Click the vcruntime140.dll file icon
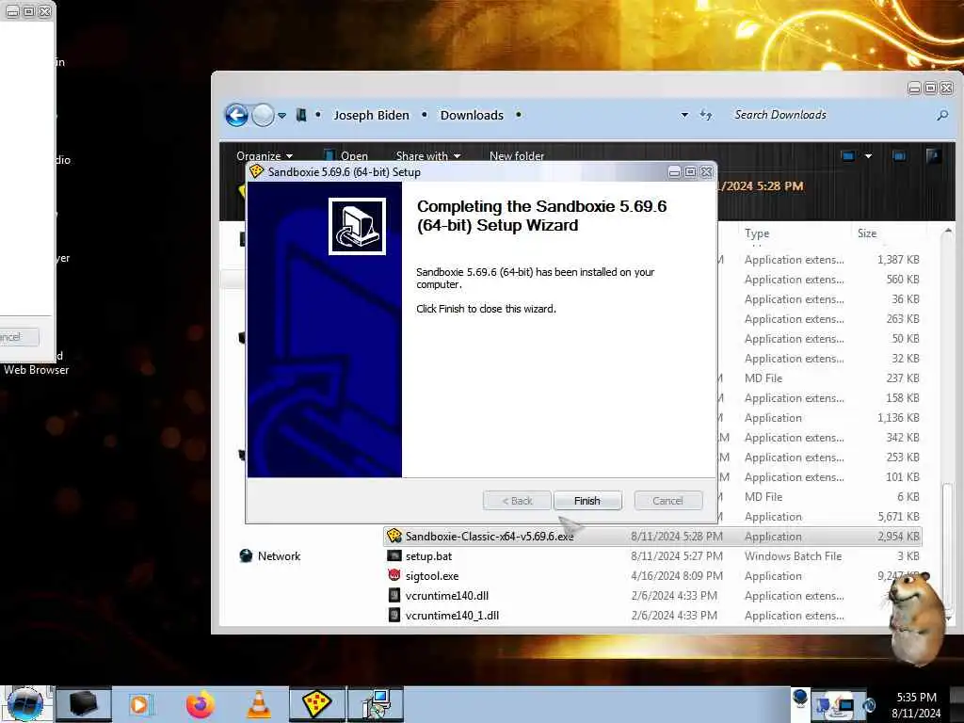The image size is (964, 723). coord(394,595)
